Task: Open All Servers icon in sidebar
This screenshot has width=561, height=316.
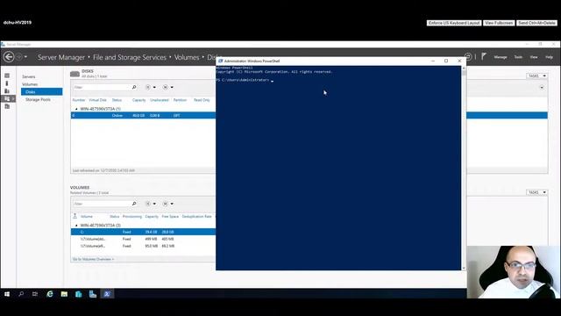Action: pyautogui.click(x=7, y=91)
